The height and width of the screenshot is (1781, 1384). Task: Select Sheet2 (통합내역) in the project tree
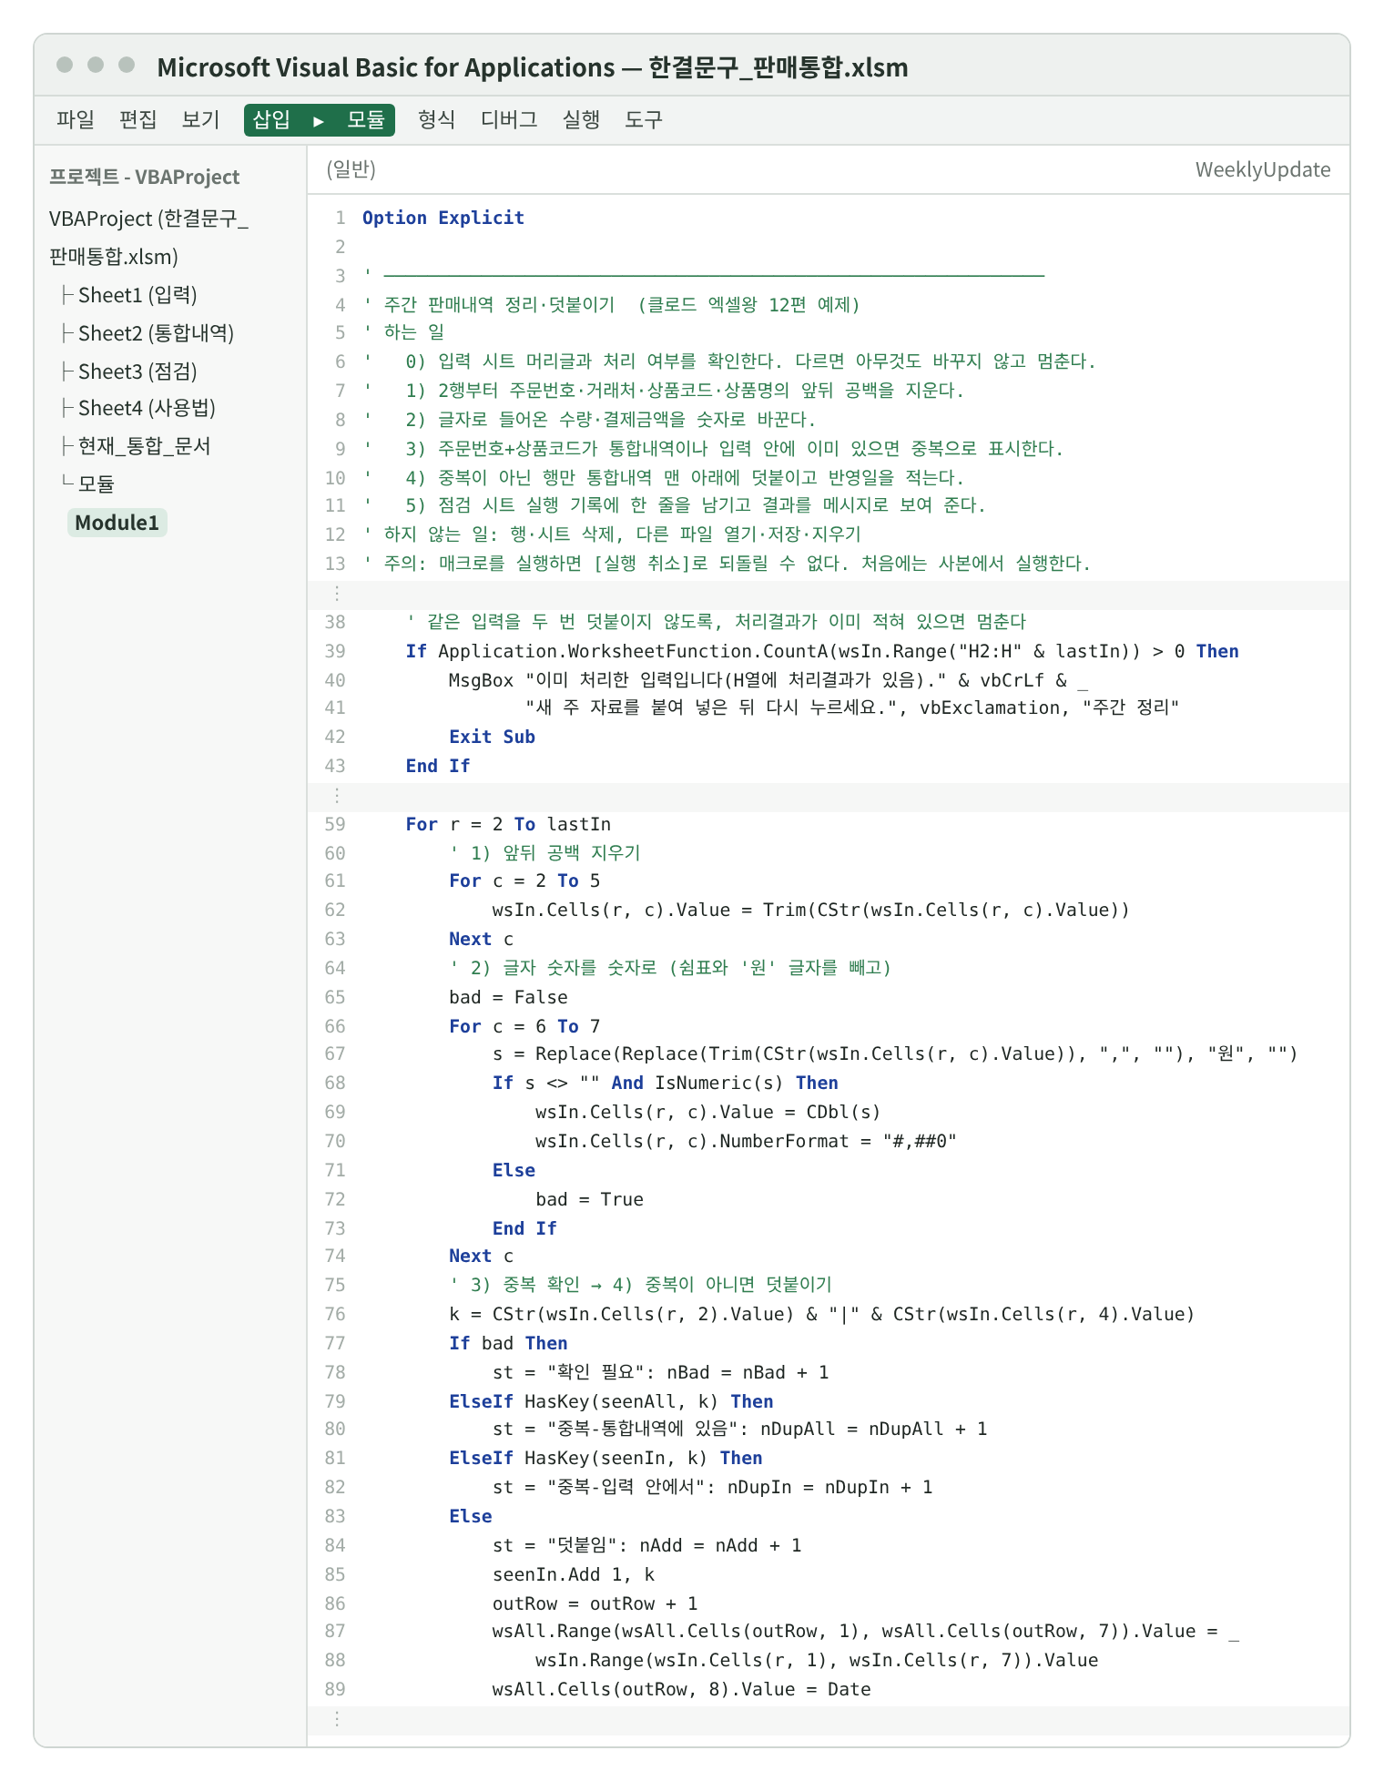(x=156, y=333)
